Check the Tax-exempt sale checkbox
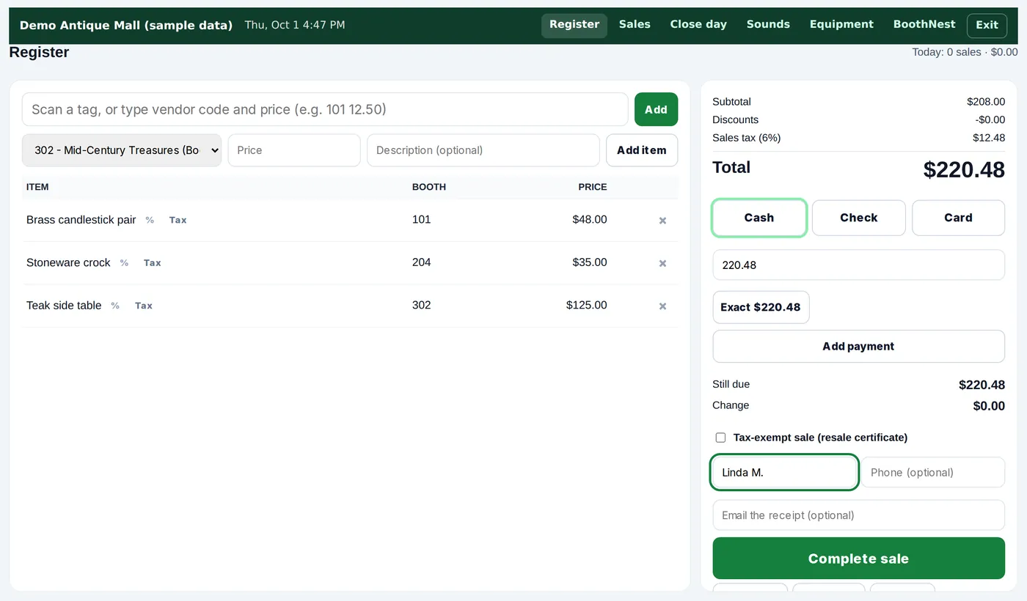 coord(720,438)
